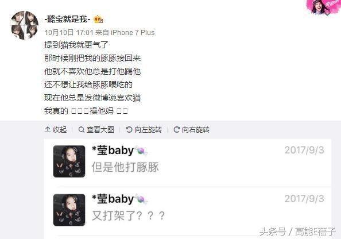
Task: Open first *莹baby chat avatar
Action: click(x=69, y=161)
